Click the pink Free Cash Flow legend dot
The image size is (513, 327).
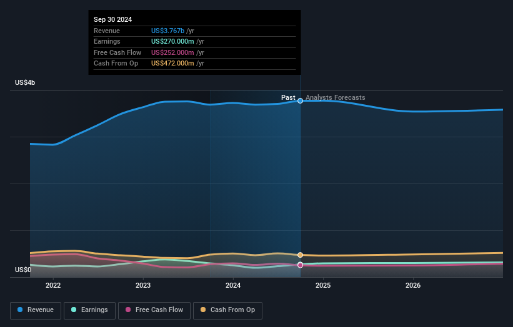click(128, 310)
